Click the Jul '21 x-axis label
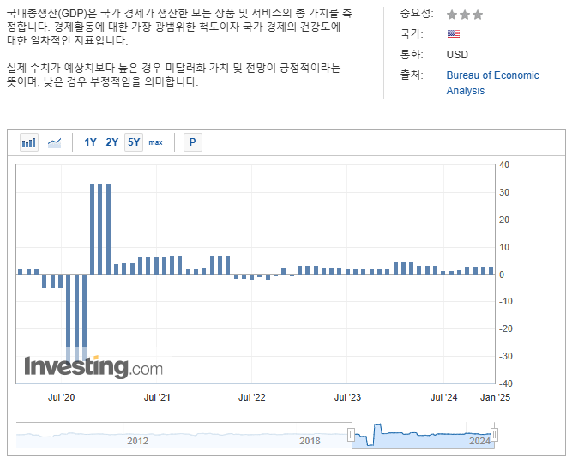 (157, 397)
